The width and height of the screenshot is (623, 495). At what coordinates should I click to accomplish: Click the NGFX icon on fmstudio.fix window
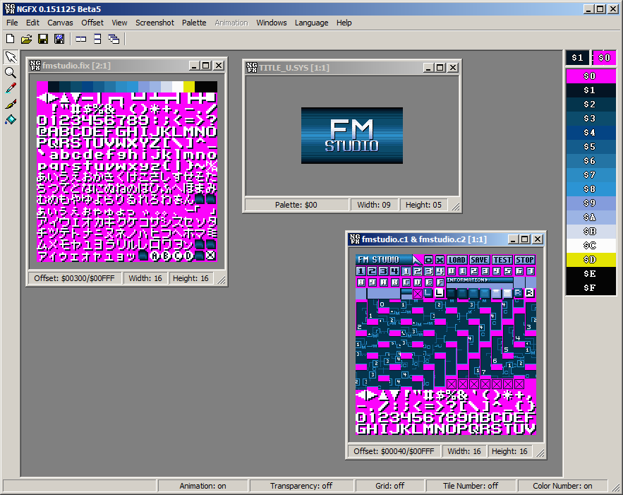[35, 65]
